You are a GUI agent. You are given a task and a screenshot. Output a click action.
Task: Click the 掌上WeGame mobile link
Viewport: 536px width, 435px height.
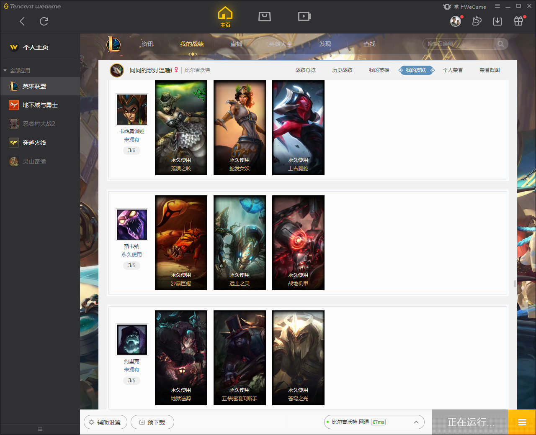[x=465, y=7]
